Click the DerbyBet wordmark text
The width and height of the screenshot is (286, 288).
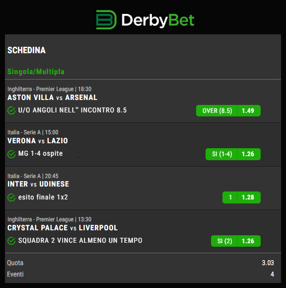point(158,20)
